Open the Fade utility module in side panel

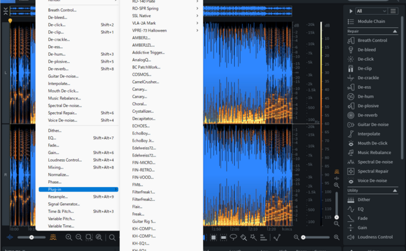pyautogui.click(x=362, y=218)
